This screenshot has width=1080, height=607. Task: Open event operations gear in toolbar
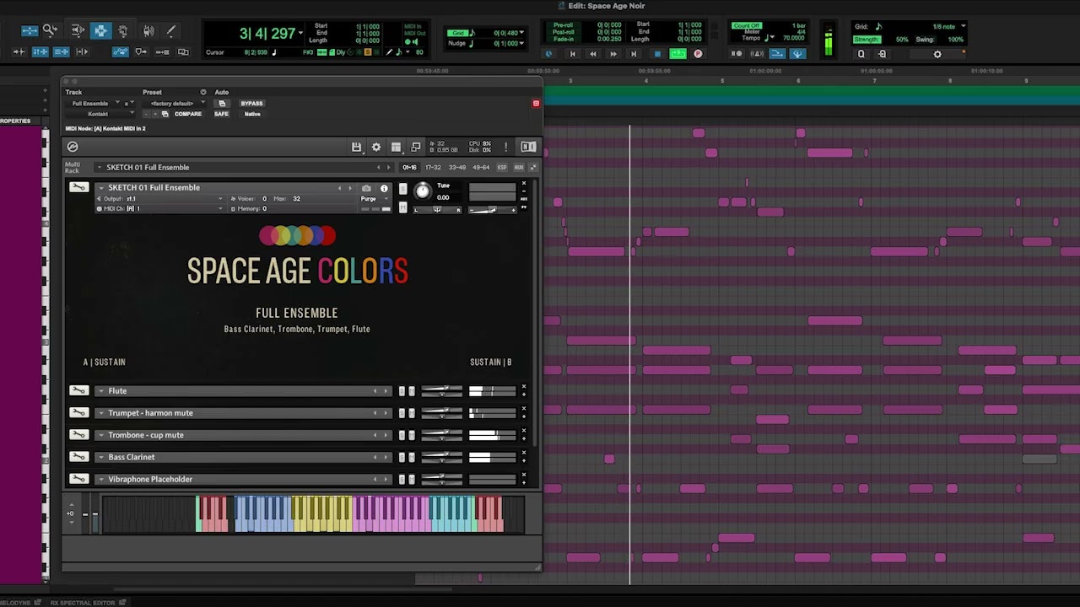pyautogui.click(x=937, y=54)
